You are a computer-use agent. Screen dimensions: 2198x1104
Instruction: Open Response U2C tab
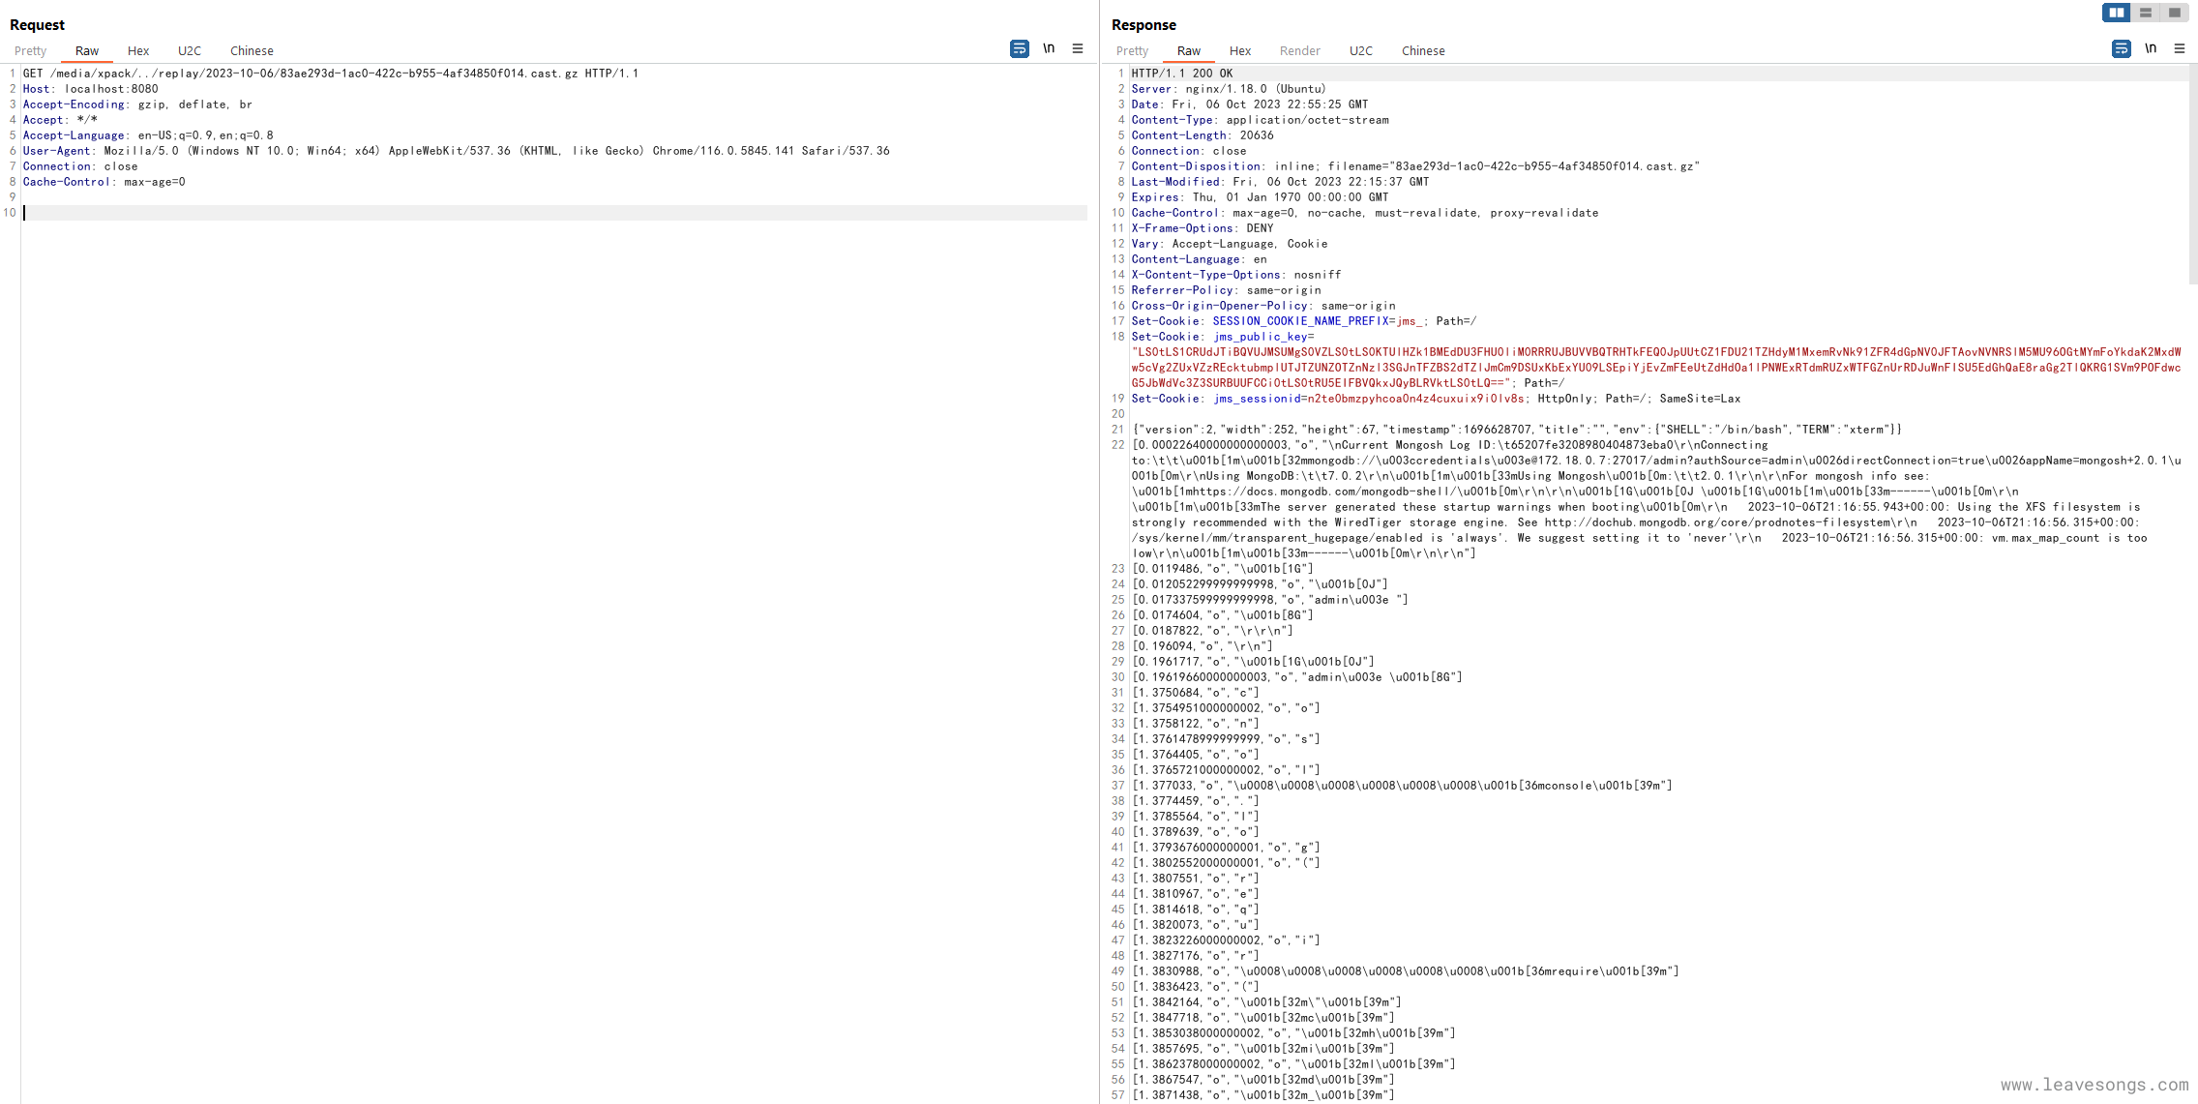click(1361, 51)
